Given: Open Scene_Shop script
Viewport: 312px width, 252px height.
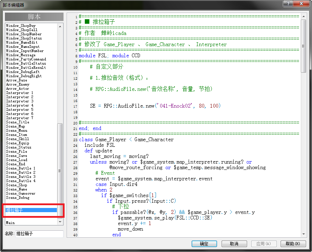Looking at the screenshot, I should coord(16,185).
